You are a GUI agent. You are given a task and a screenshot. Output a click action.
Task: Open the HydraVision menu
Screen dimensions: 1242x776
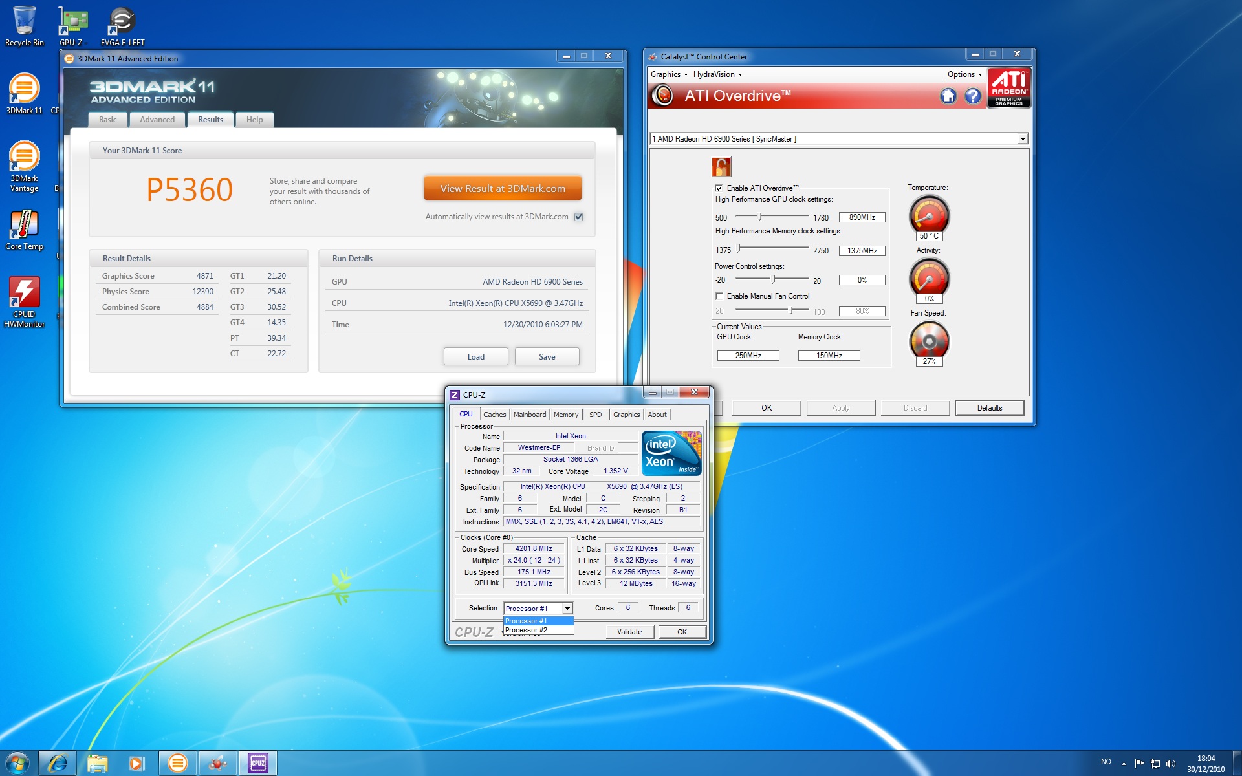click(x=717, y=74)
